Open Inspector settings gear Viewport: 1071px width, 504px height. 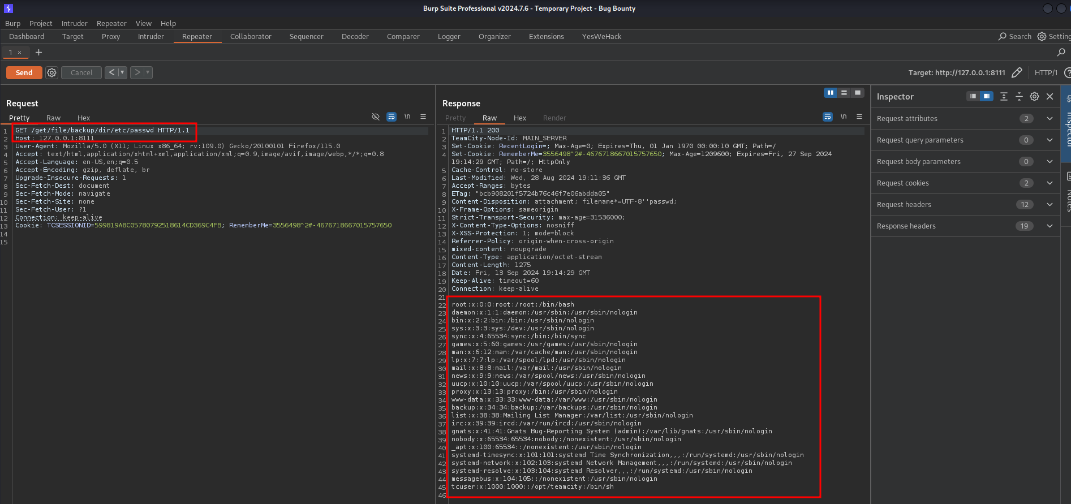pyautogui.click(x=1034, y=96)
